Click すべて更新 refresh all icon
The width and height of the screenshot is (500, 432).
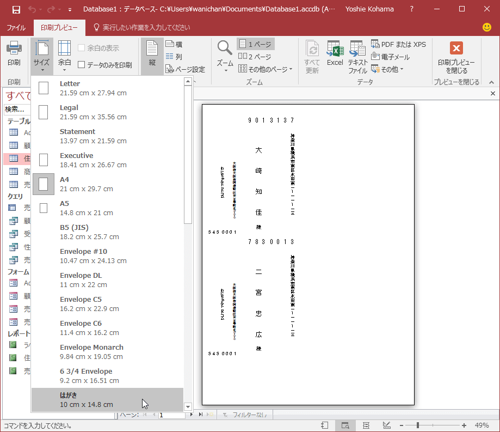[312, 57]
